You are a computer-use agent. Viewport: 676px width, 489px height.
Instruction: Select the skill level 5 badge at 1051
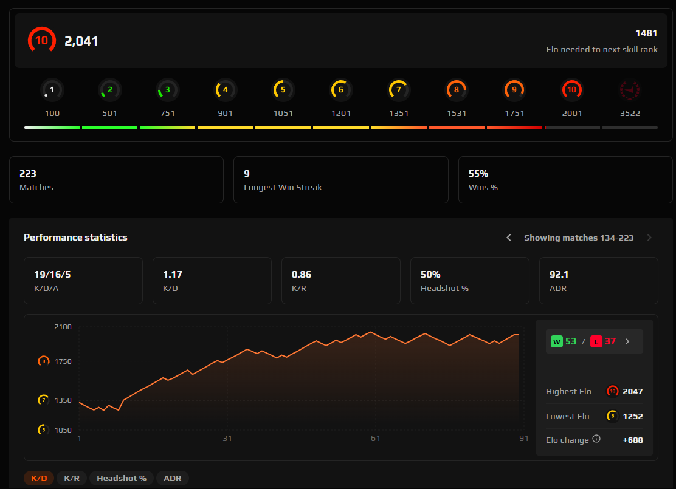pos(283,89)
